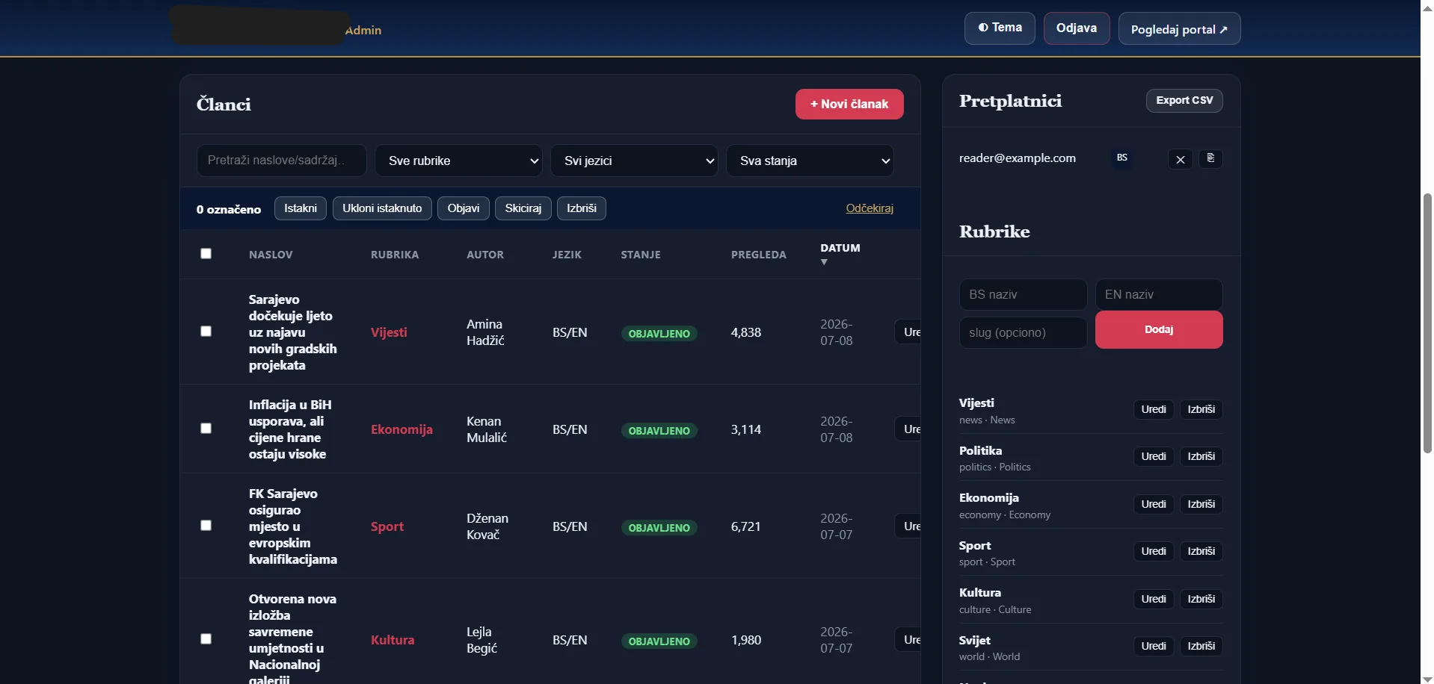This screenshot has width=1434, height=684.
Task: Open portal via Pogledaj portal link
Action: [1179, 29]
